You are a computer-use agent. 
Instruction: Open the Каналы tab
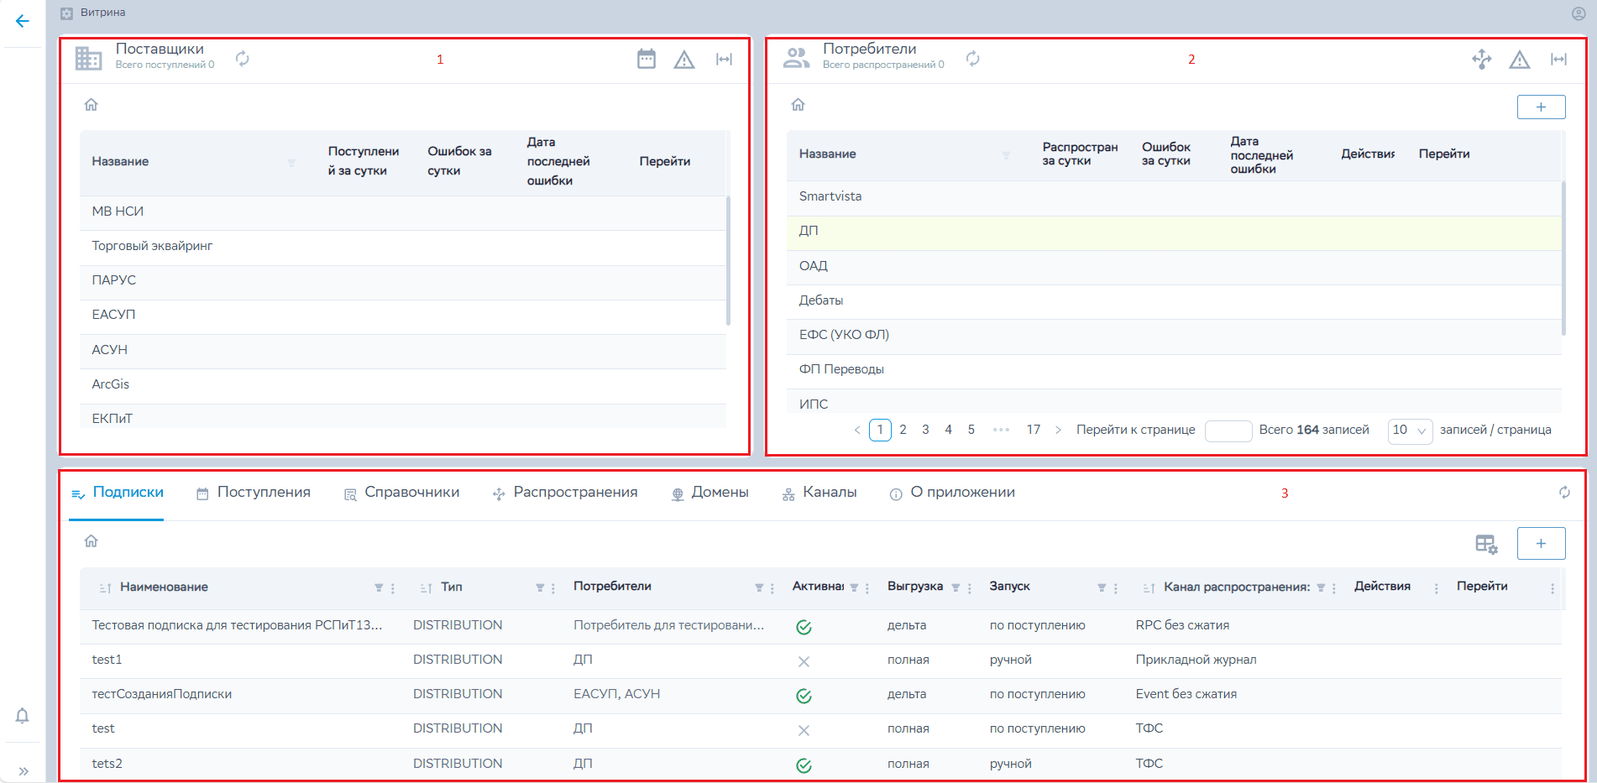point(819,493)
